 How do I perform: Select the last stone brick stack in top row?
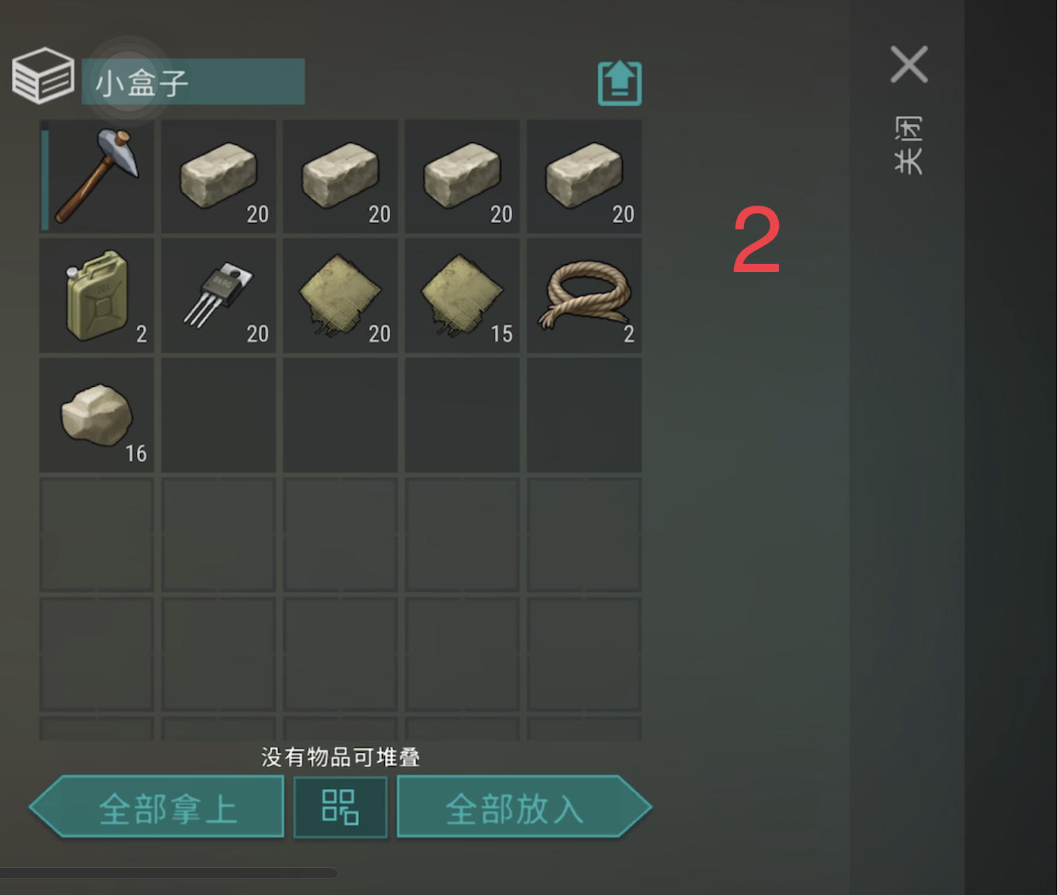pyautogui.click(x=584, y=176)
